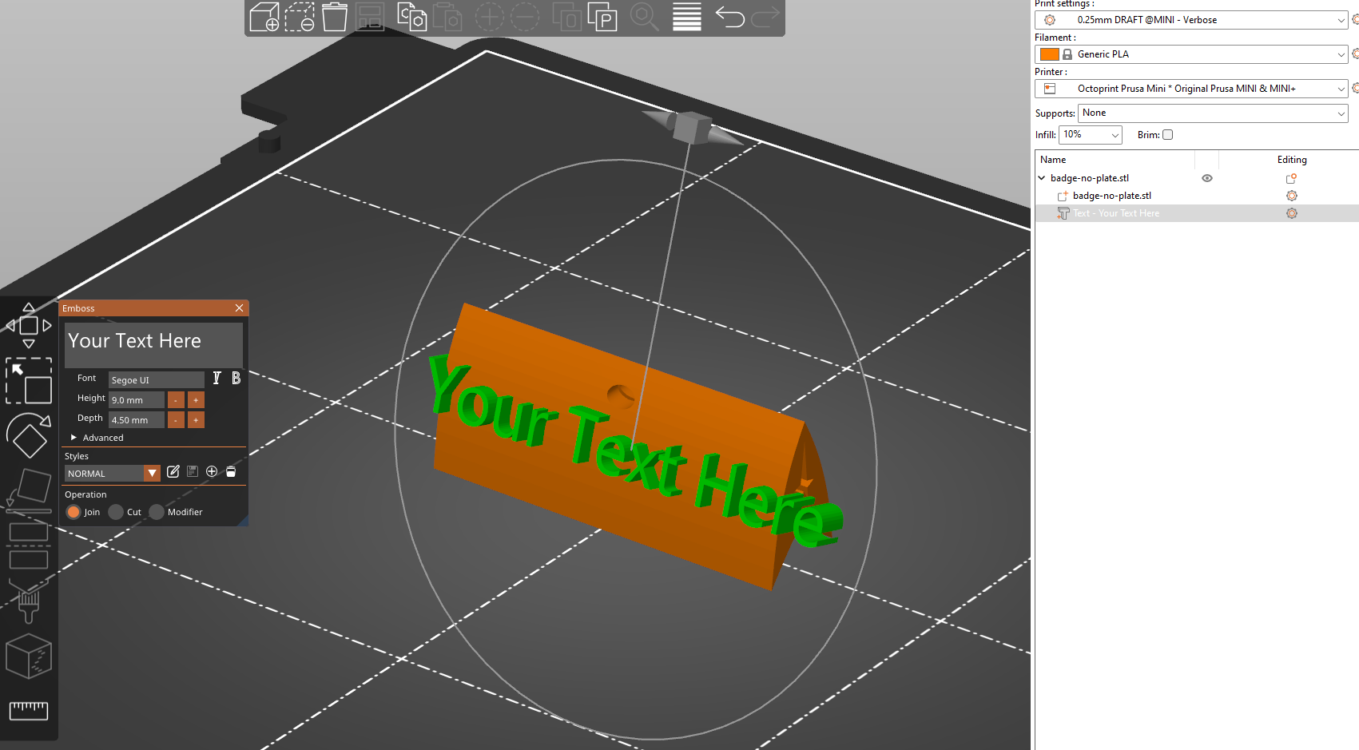1359x750 pixels.
Task: Click the orange filament color swatch
Action: 1050,54
